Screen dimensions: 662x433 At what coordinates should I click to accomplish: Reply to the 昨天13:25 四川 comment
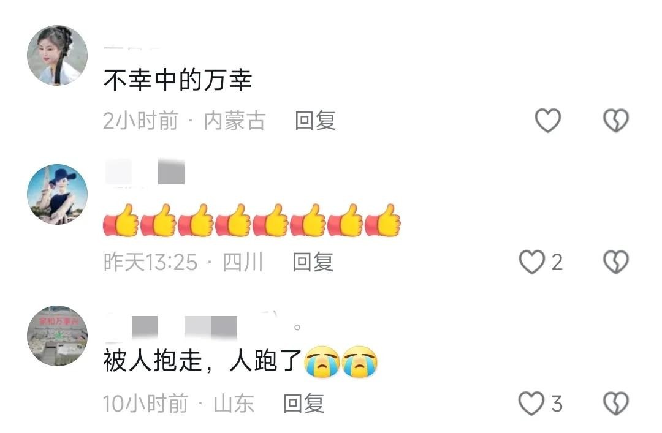(313, 262)
